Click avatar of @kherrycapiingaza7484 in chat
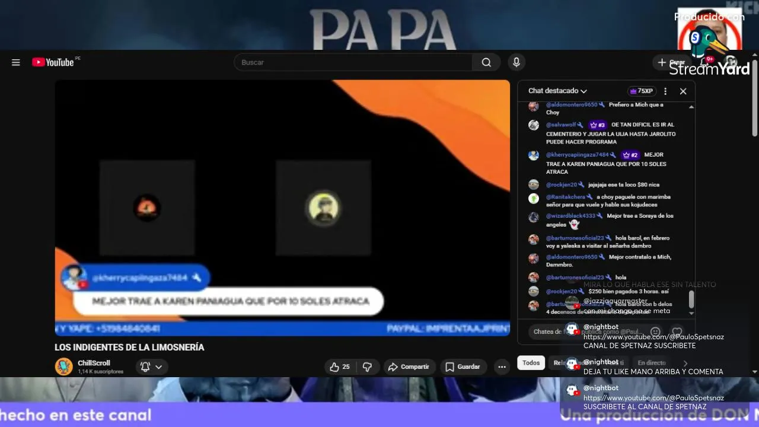 [534, 155]
